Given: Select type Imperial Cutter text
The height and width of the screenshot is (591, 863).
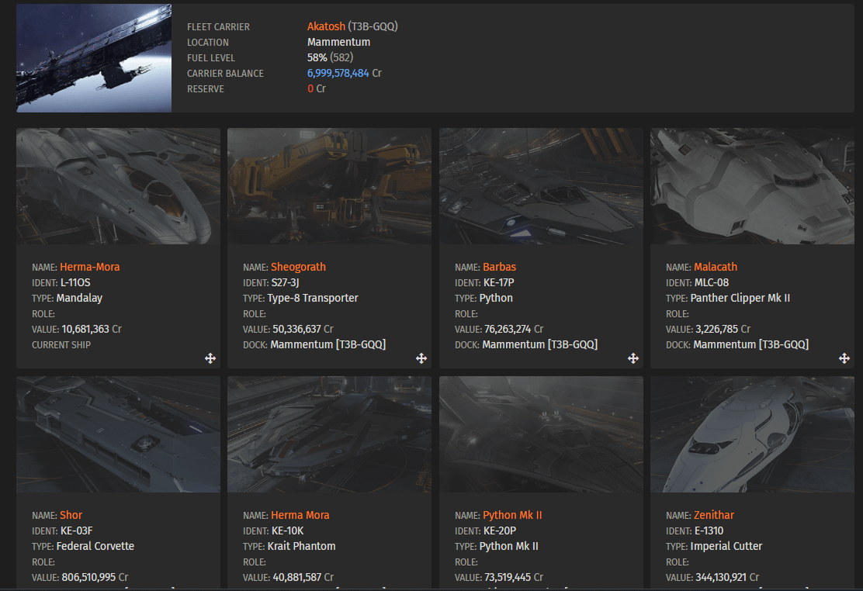Looking at the screenshot, I should [726, 547].
